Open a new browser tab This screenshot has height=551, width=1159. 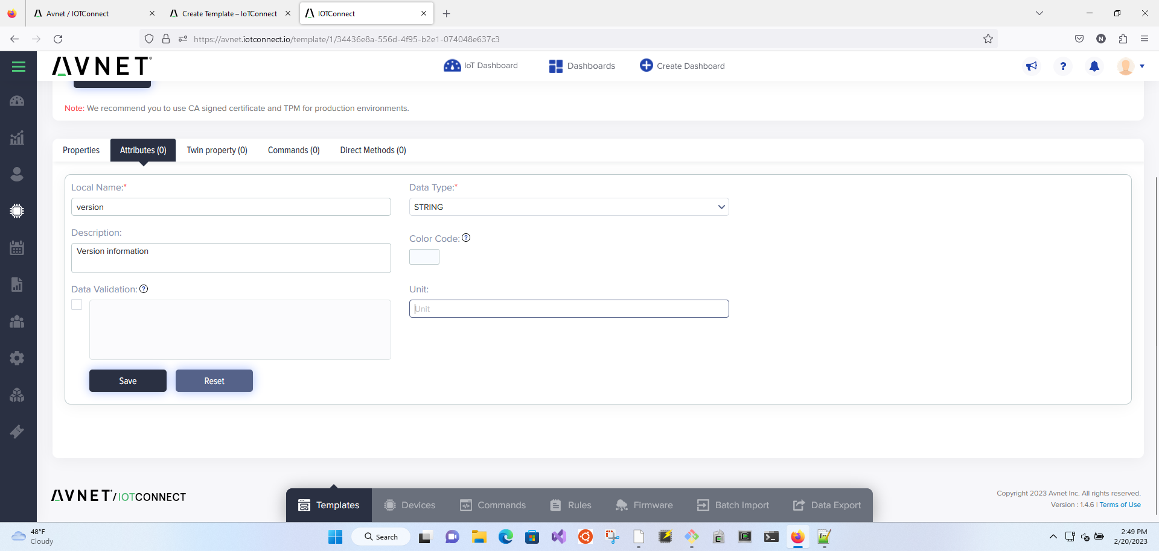tap(447, 13)
